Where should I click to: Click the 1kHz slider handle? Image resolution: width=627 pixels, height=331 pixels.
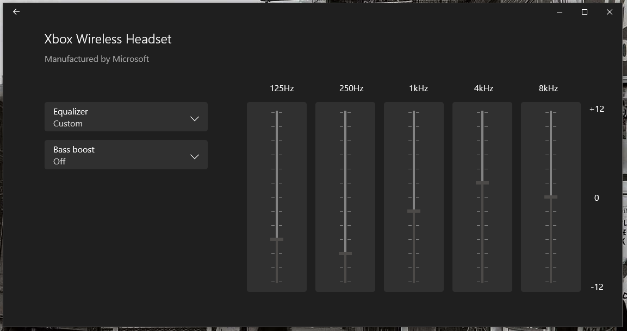[414, 211]
